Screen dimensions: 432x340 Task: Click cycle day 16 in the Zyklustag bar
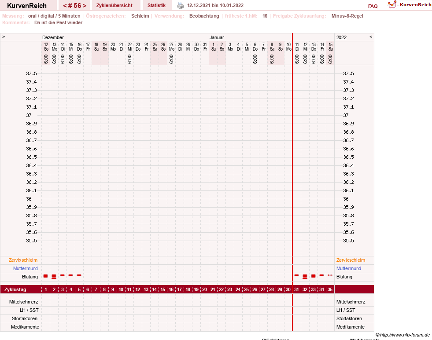171,289
